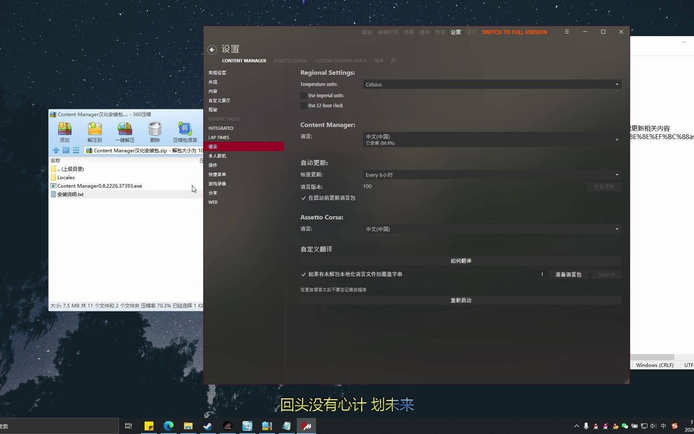Open Content Manager 语言 dropdown
Viewport: 694px width, 434px height.
492,139
